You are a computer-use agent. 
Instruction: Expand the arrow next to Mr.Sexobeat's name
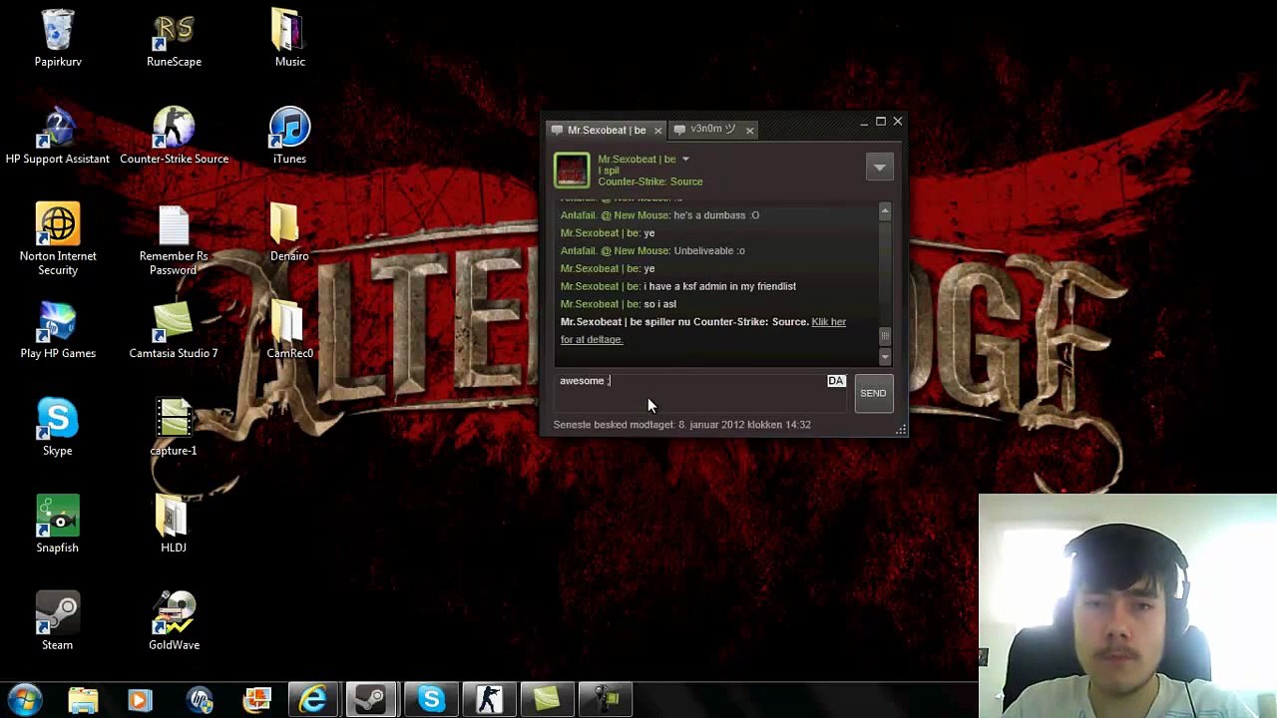[685, 160]
